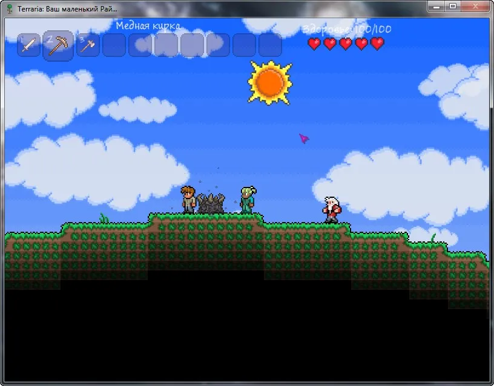Click the leftmost red heart of the health bar

(x=314, y=44)
